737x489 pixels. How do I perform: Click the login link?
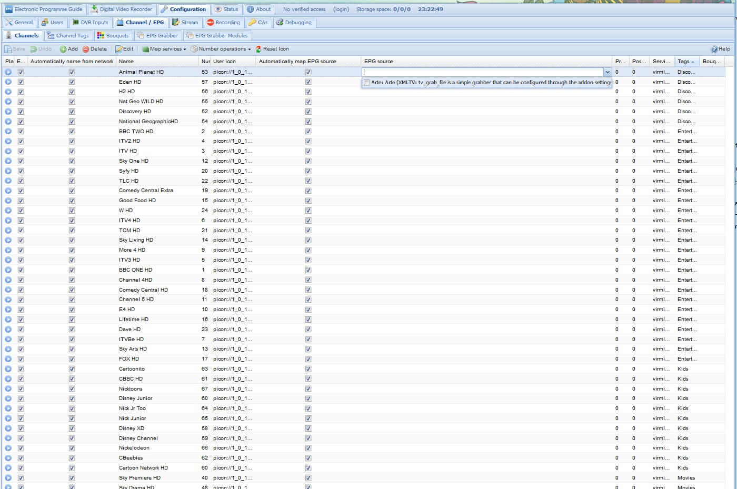click(x=341, y=9)
